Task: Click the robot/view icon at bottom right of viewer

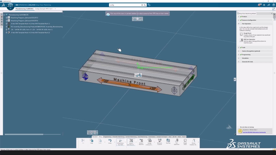Action: tap(229, 127)
